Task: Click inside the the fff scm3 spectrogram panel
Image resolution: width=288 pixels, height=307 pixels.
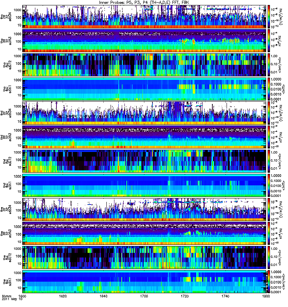Action: 144,233
